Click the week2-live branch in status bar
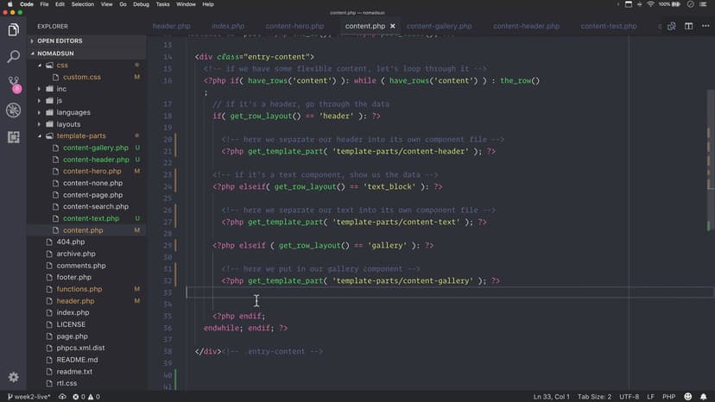 tap(28, 397)
